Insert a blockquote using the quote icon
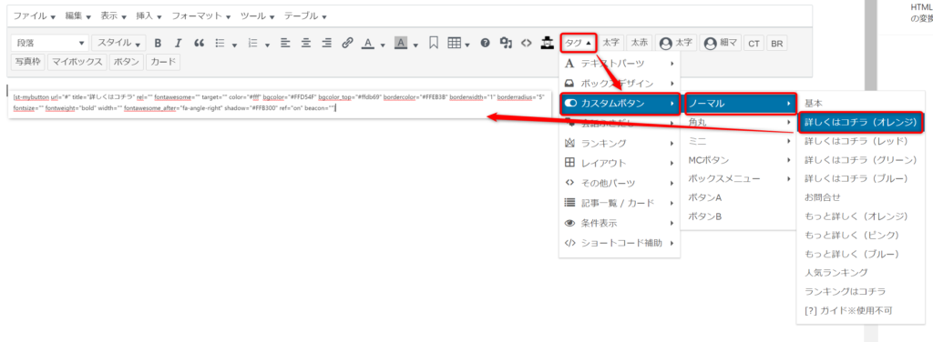Viewport: 933px width, 342px height. (x=200, y=43)
